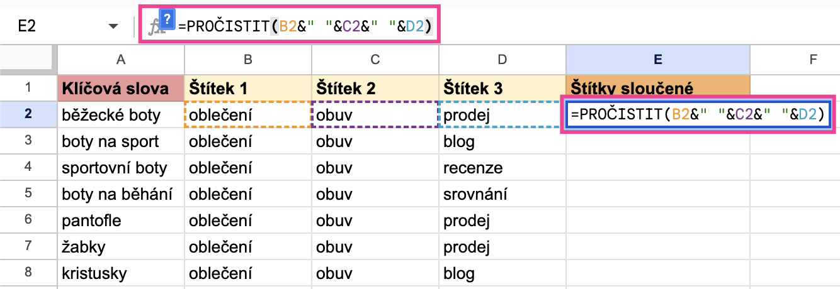Click the 'Štítky sloučené' header cell
The image size is (840, 289).
[658, 88]
